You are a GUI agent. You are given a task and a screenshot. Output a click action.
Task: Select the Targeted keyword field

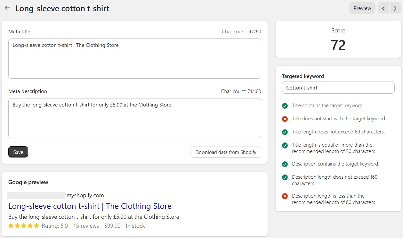(338, 87)
